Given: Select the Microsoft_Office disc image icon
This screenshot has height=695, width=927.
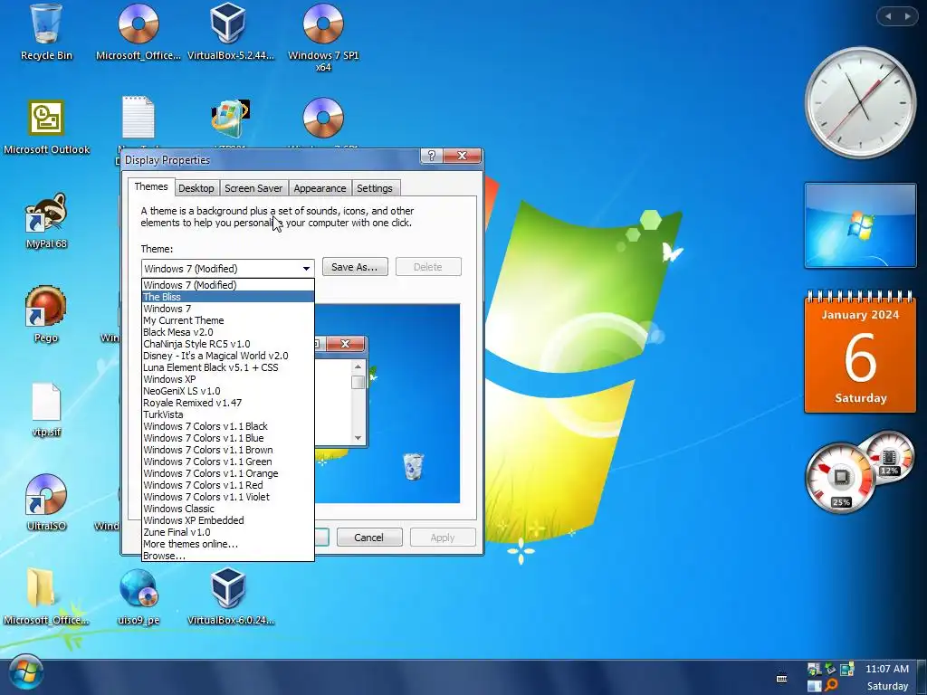Looking at the screenshot, I should 139,33.
